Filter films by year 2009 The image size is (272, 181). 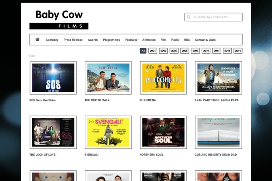click(195, 51)
